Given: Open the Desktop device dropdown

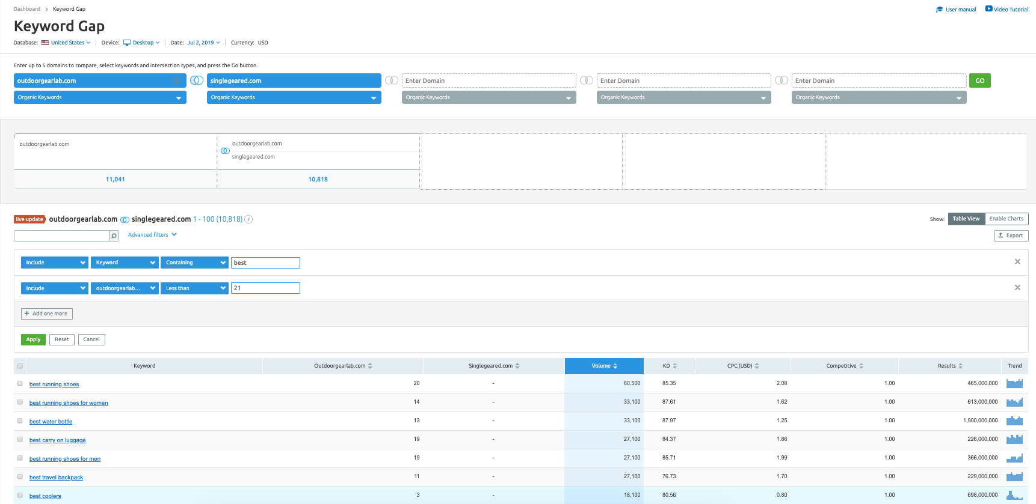Looking at the screenshot, I should click(x=142, y=43).
